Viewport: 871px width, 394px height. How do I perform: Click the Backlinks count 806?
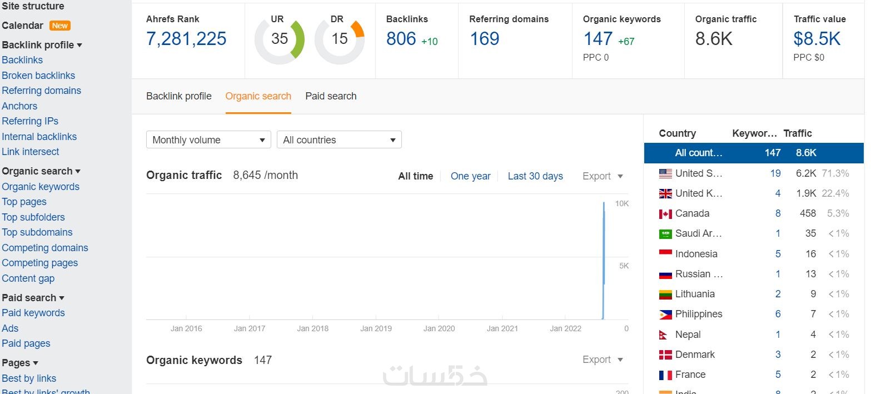tap(401, 39)
